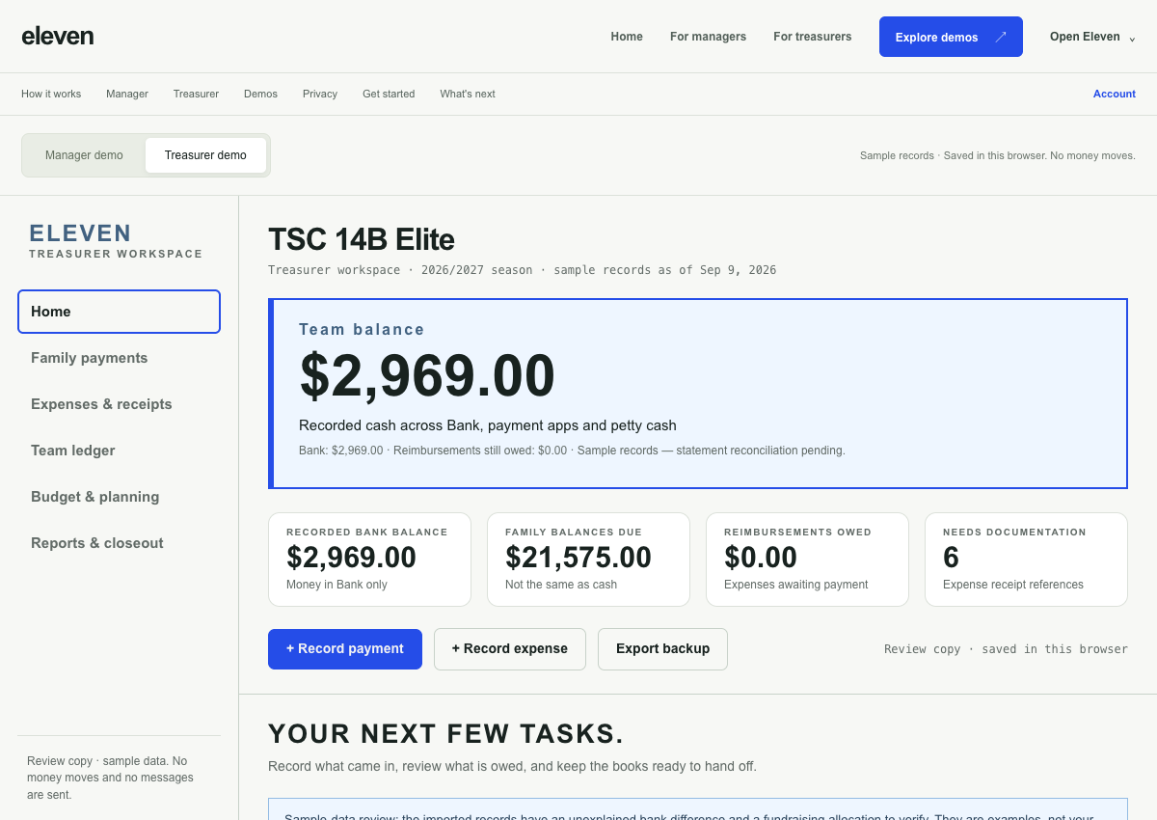The width and height of the screenshot is (1157, 820).
Task: Click the Explore demos button
Action: [x=951, y=37]
